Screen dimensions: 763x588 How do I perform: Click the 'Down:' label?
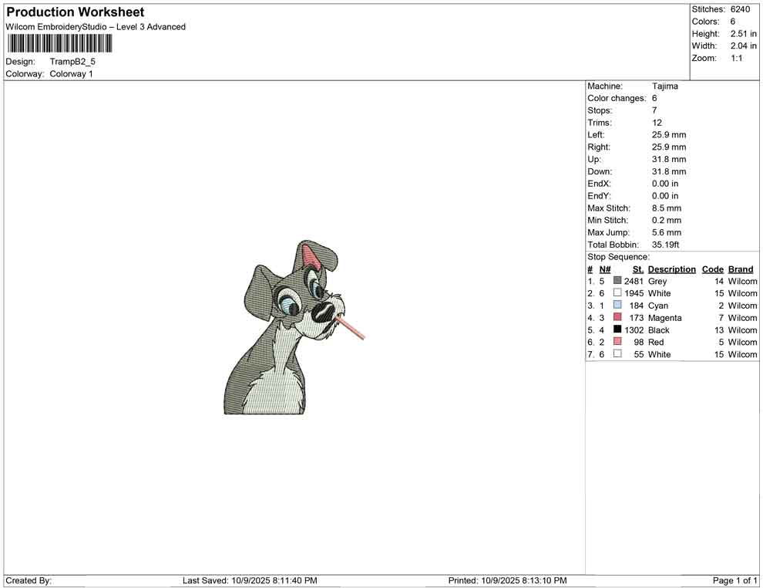pos(600,171)
